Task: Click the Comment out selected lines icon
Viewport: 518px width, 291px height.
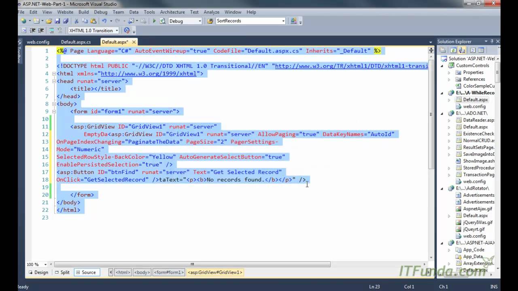Action: tap(51, 31)
